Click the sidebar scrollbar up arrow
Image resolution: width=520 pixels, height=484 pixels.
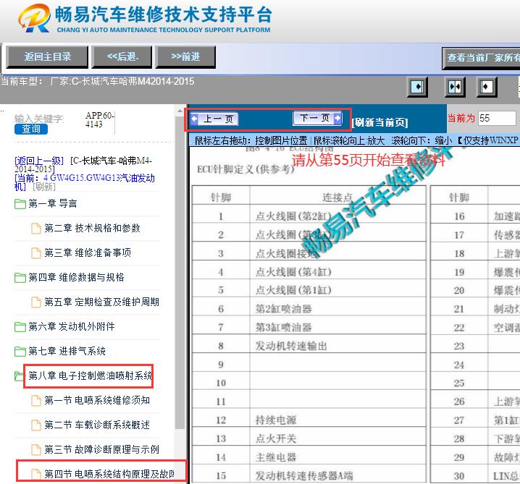[180, 110]
